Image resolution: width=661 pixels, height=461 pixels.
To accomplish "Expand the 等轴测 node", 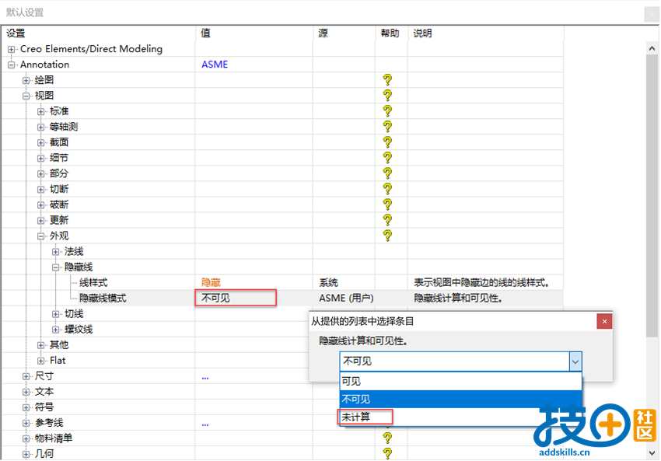I will [41, 127].
